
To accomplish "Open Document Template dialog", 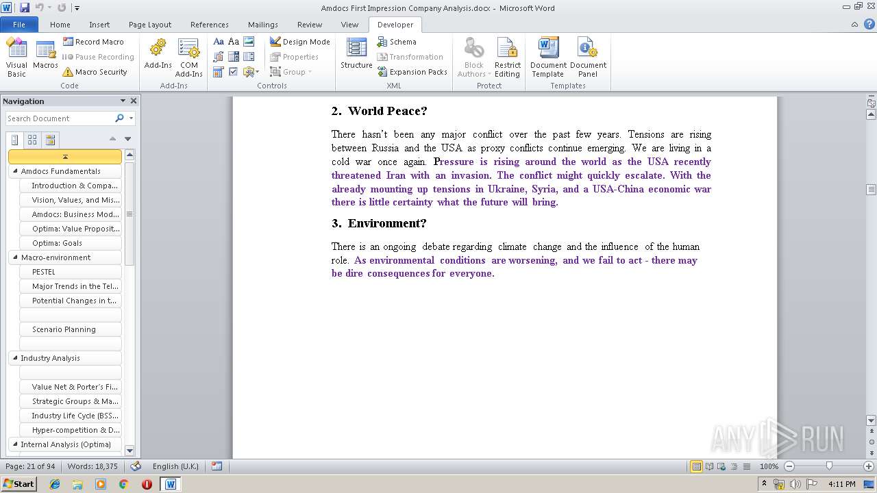I will point(548,58).
